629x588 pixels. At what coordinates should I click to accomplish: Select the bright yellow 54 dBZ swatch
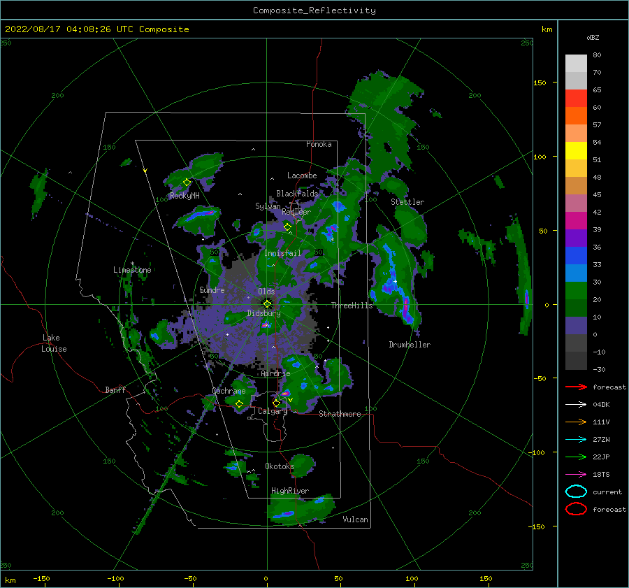[576, 151]
